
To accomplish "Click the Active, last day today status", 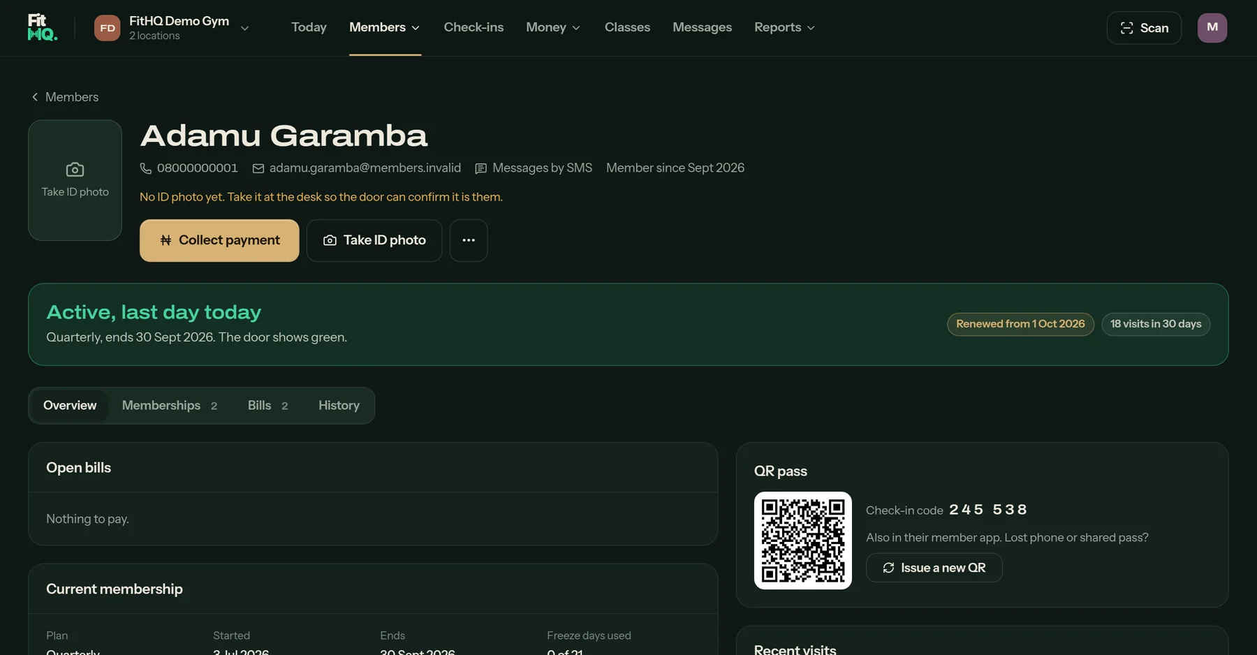I will tap(154, 312).
